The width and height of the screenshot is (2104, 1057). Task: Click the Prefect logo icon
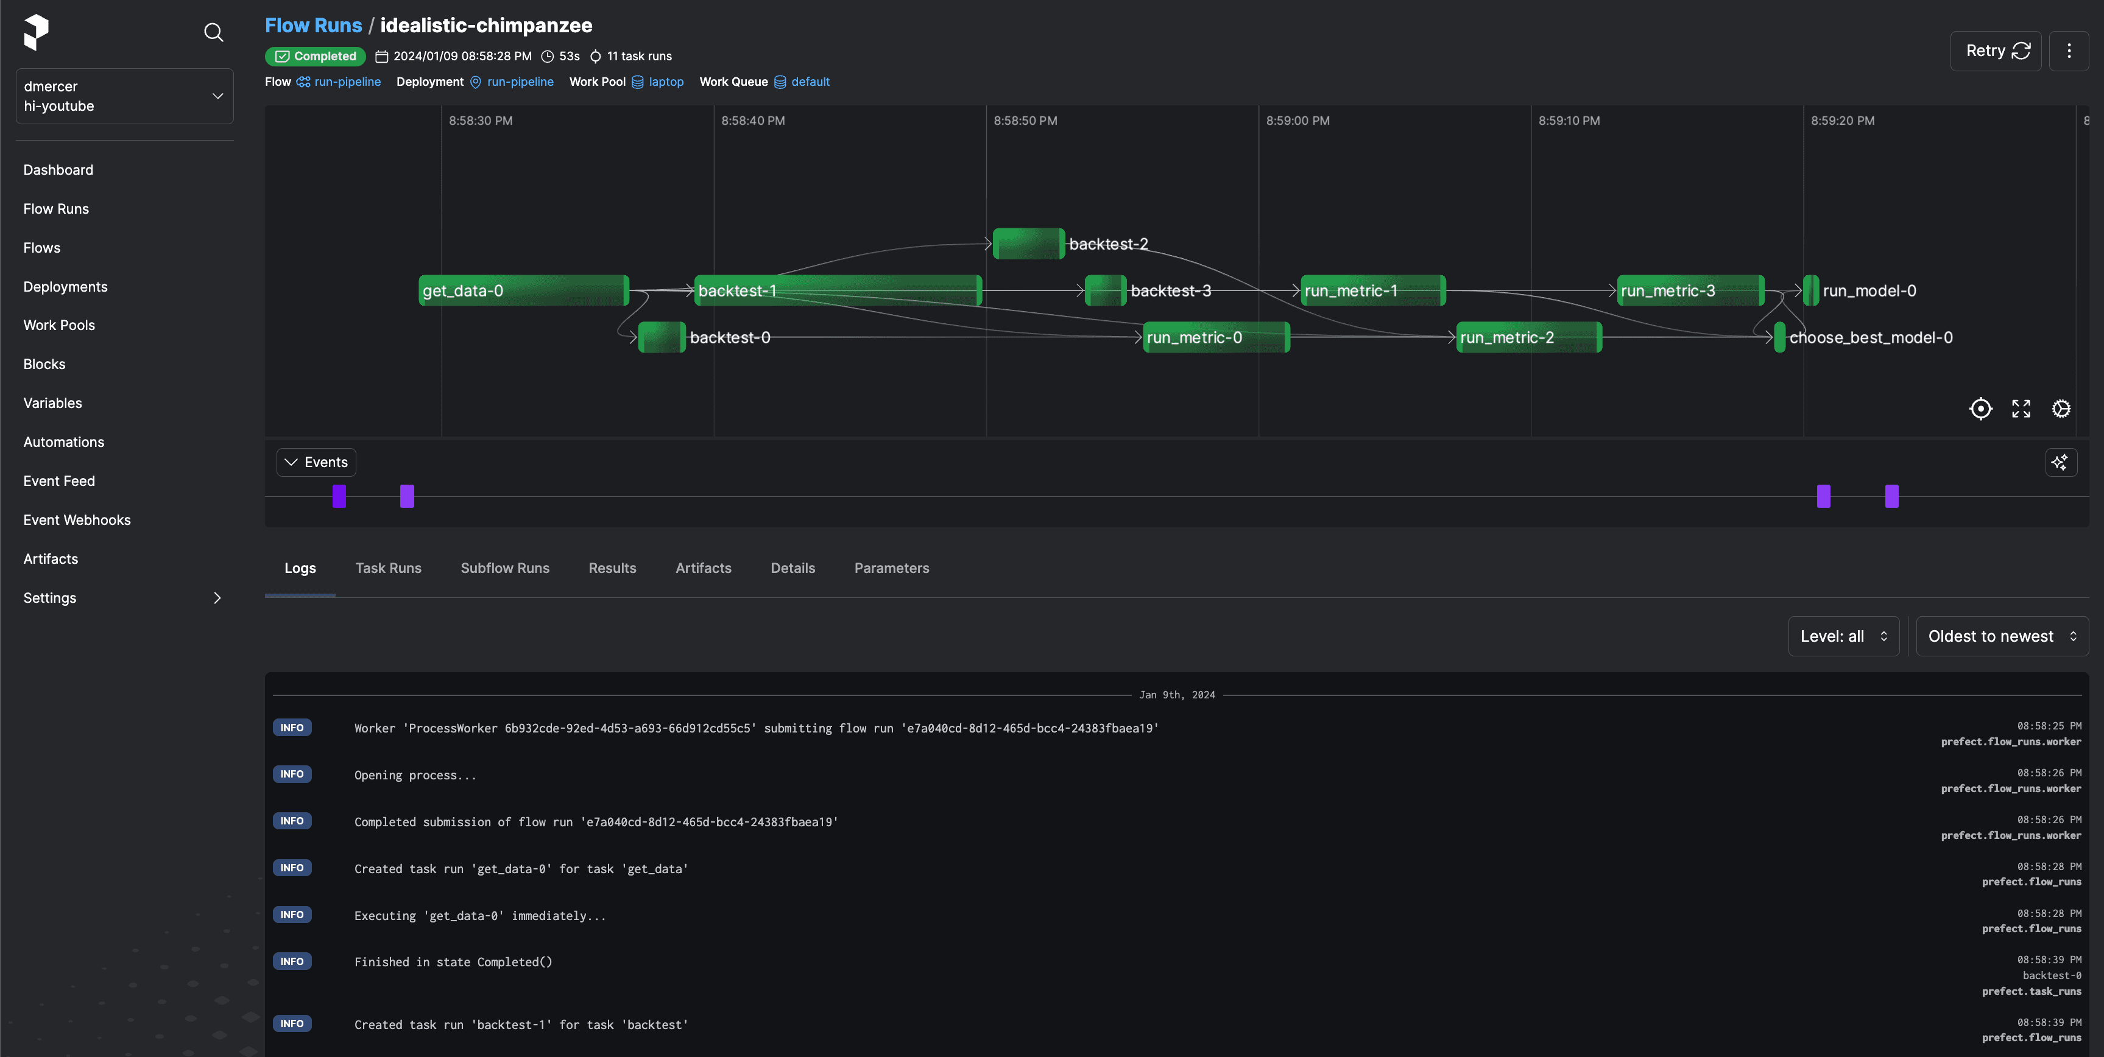(x=36, y=32)
